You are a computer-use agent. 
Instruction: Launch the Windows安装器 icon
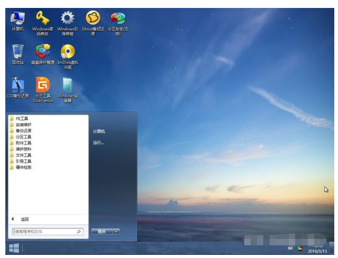(67, 85)
